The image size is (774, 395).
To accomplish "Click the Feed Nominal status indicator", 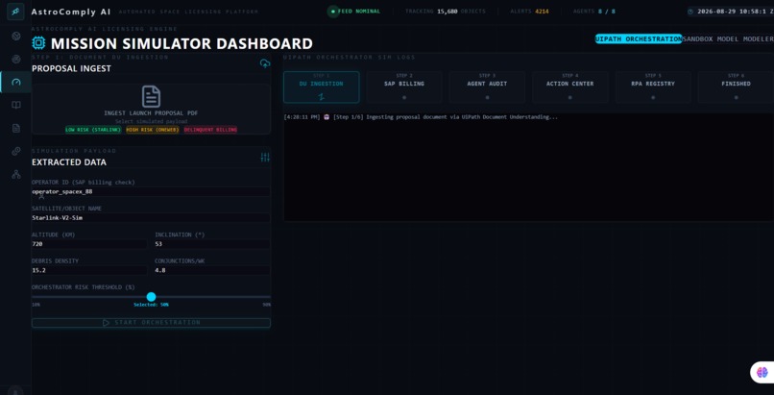I will coord(355,12).
